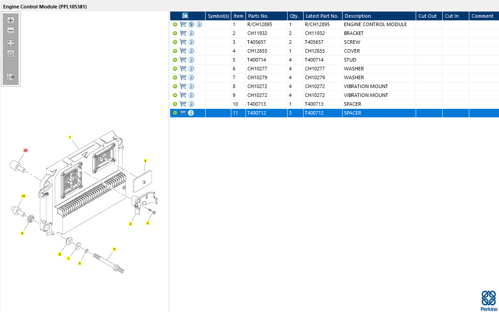The height and width of the screenshot is (312, 499).
Task: Add the COVER part CH12655 to cart
Action: click(183, 51)
